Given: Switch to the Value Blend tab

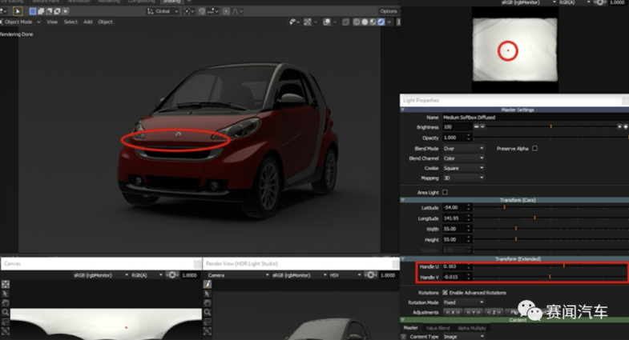Looking at the screenshot, I should (437, 328).
